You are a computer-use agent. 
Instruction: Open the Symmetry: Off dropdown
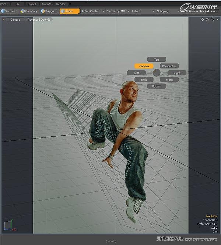(118, 11)
